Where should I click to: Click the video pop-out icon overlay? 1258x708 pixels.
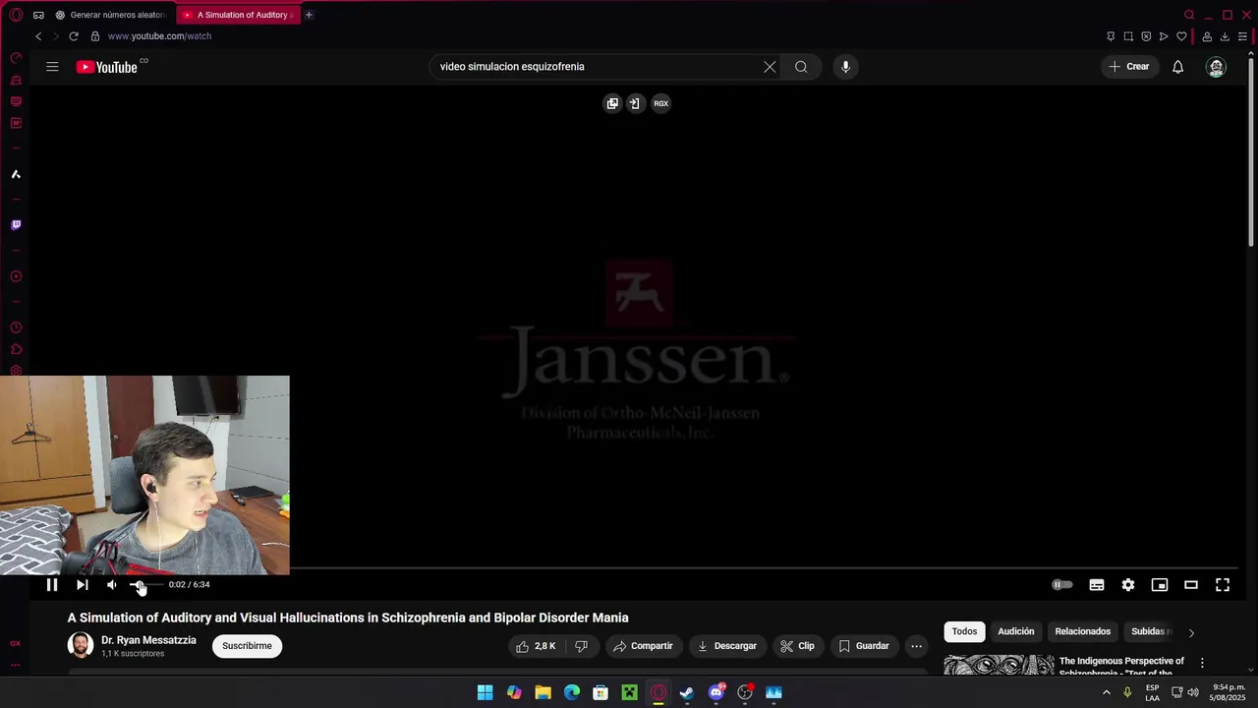612,103
